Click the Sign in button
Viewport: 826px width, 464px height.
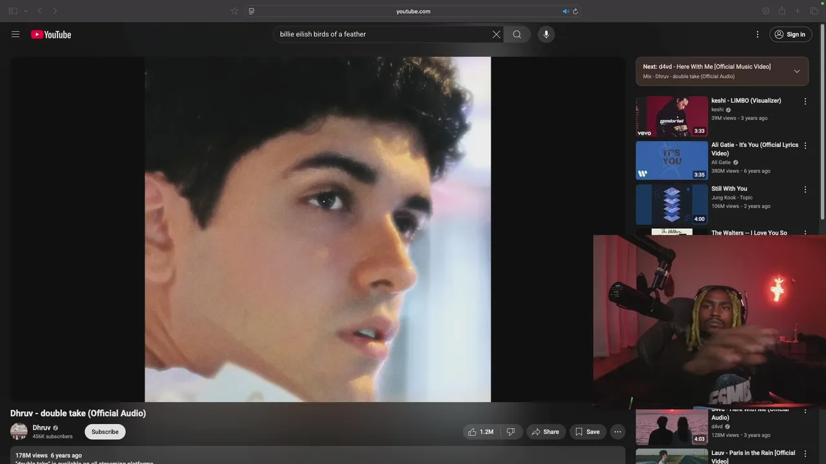[x=791, y=34]
